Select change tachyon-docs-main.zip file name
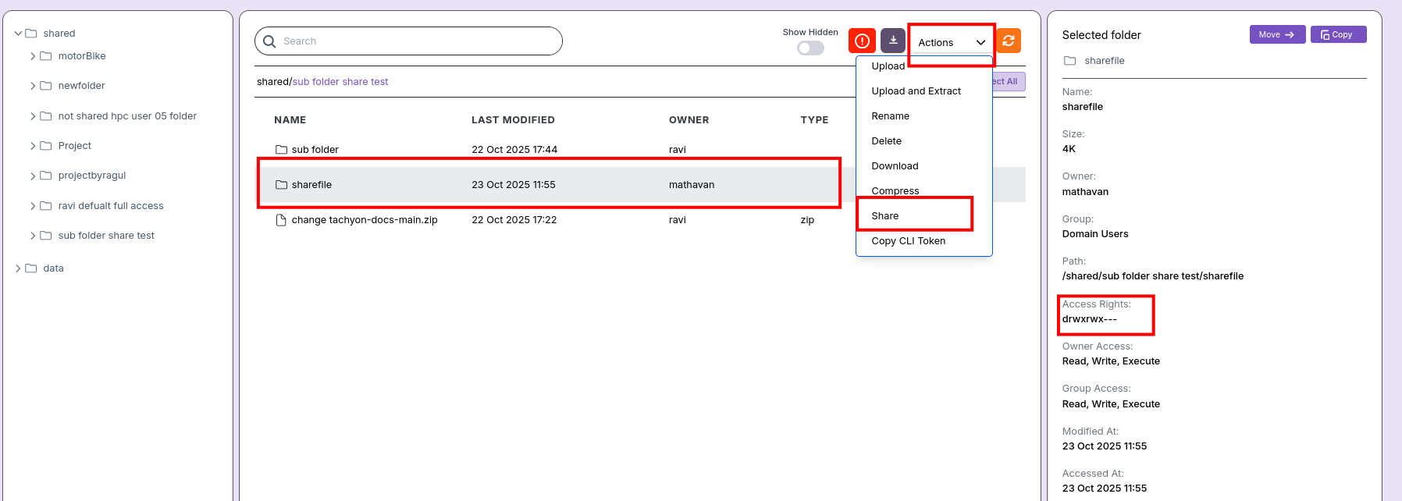Screen dimensions: 1402x501 (x=365, y=220)
